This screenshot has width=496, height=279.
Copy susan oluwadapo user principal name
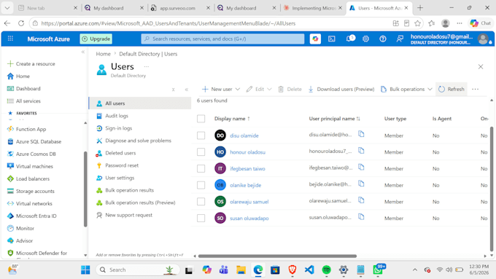click(361, 217)
